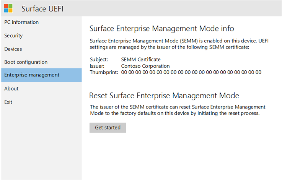The height and width of the screenshot is (180, 282).
Task: Click the reset process description paragraph
Action: (178, 110)
